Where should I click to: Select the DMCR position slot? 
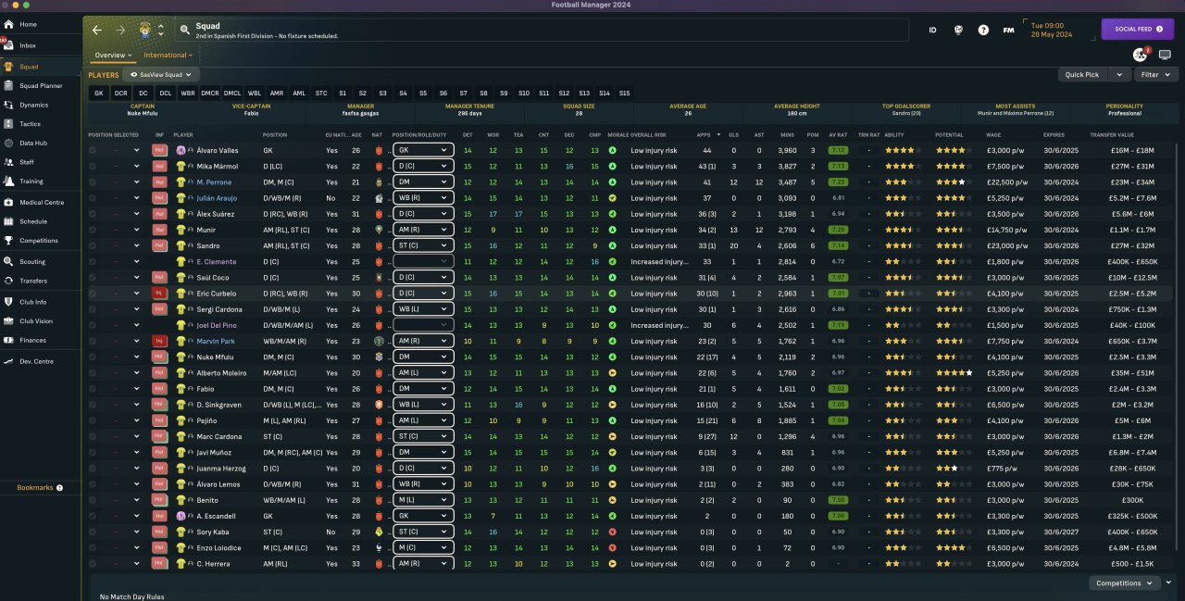click(210, 94)
